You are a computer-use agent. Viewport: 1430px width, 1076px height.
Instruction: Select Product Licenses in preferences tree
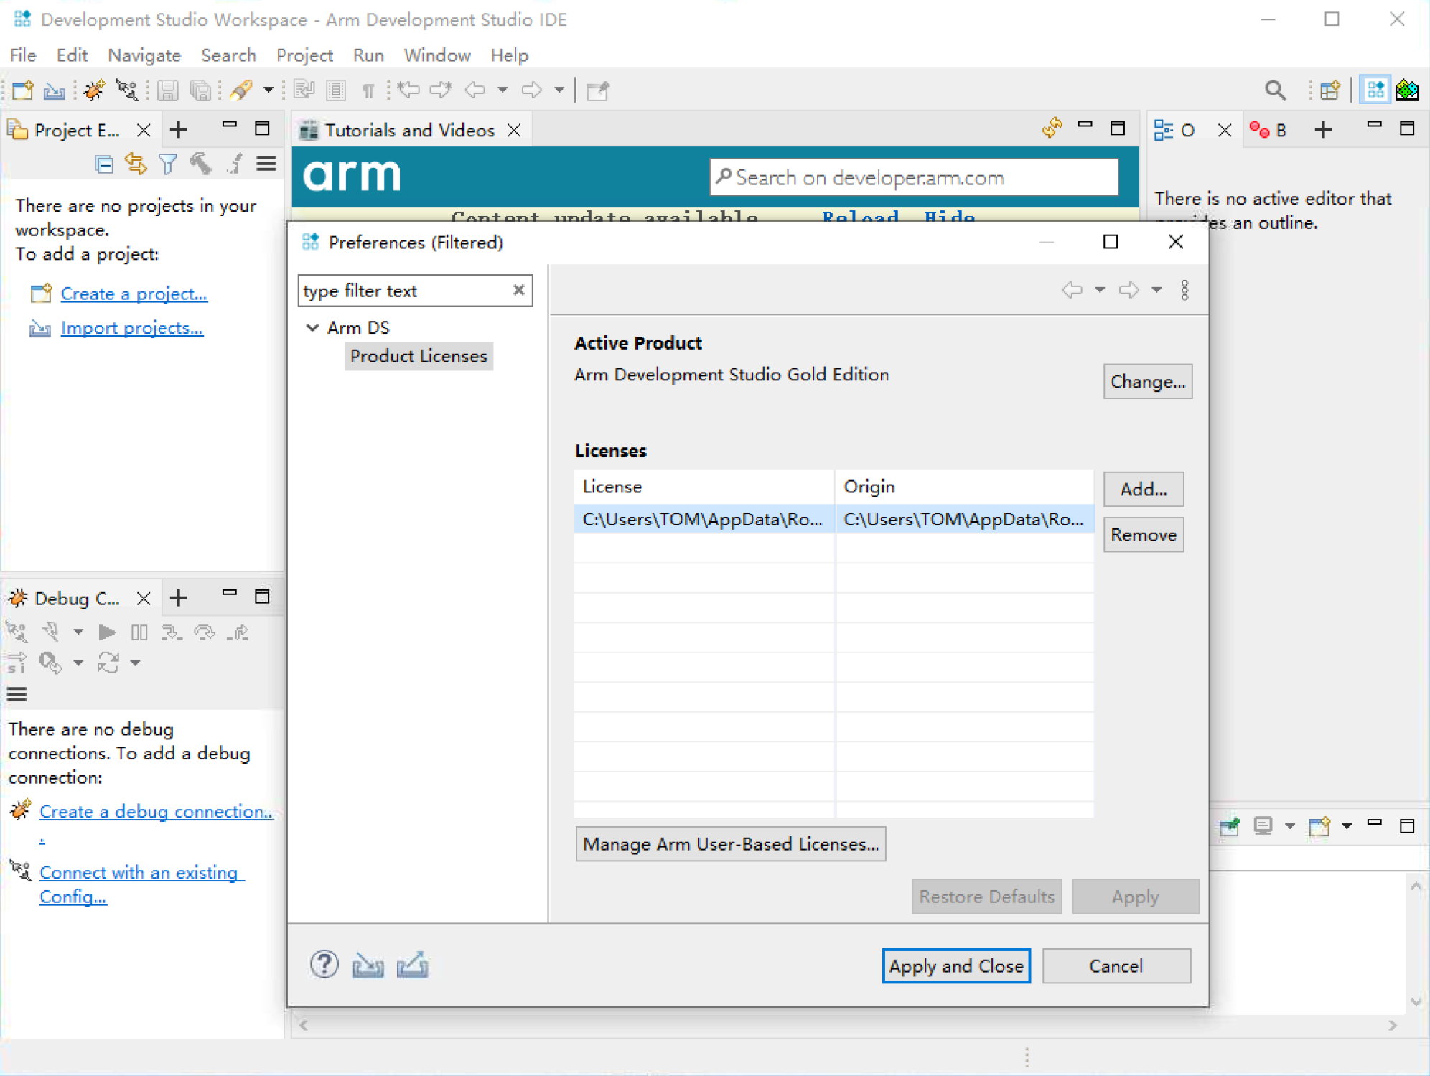tap(419, 356)
